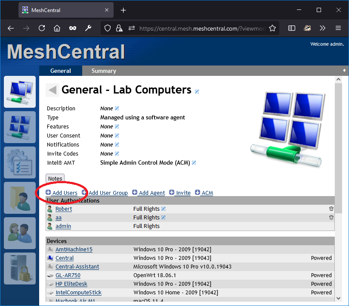Click the Central-Assistant device entry
This screenshot has width=349, height=306.
[x=77, y=266]
